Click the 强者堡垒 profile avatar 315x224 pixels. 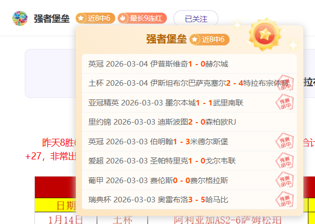pos(20,19)
